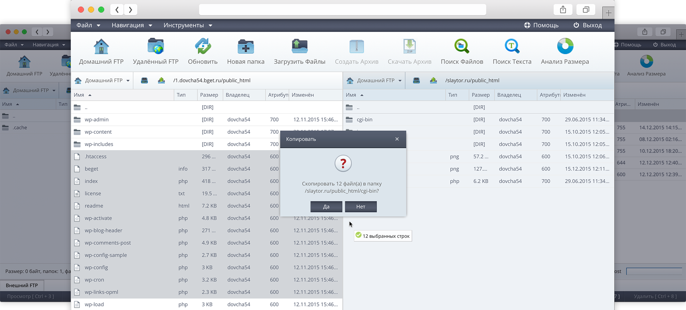This screenshot has height=310, width=686.
Task: Close the Копировать dialog
Action: 397,139
